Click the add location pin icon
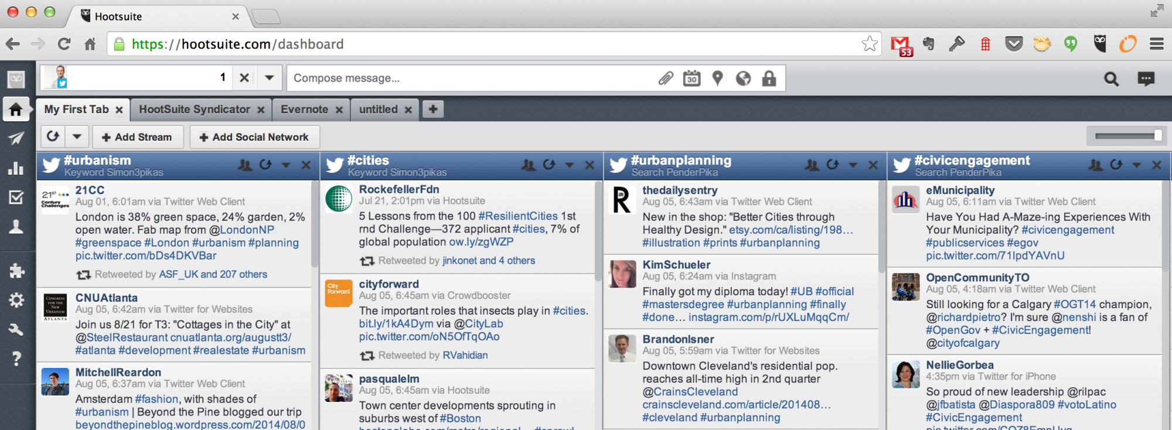The height and width of the screenshot is (430, 1172). [717, 78]
